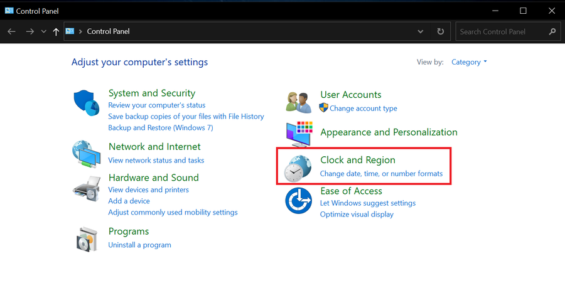Open the System and Security heading
This screenshot has height=303, width=565.
[152, 93]
